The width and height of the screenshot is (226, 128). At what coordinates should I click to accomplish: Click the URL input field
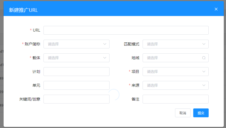pos(126,30)
